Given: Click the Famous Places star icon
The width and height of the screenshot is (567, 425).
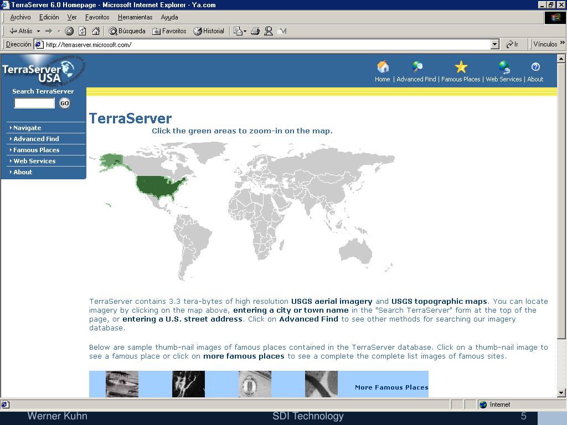Looking at the screenshot, I should coord(461,67).
